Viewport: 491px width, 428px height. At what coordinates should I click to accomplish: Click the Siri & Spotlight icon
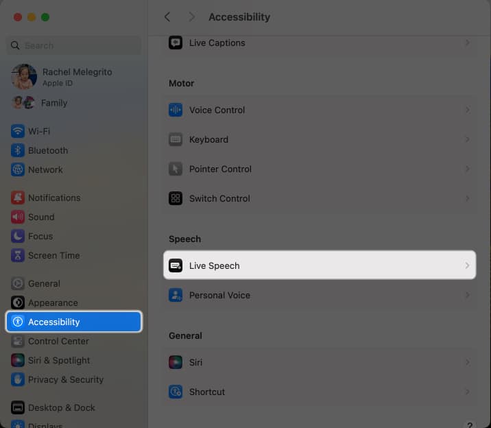tap(18, 360)
